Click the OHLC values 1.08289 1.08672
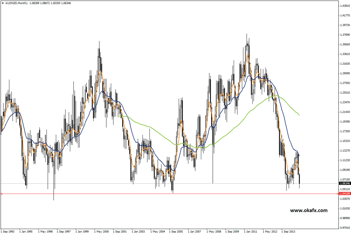Screen dimensions: 351x234 coord(40,3)
